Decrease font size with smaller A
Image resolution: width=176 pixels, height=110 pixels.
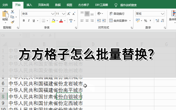point(74,14)
